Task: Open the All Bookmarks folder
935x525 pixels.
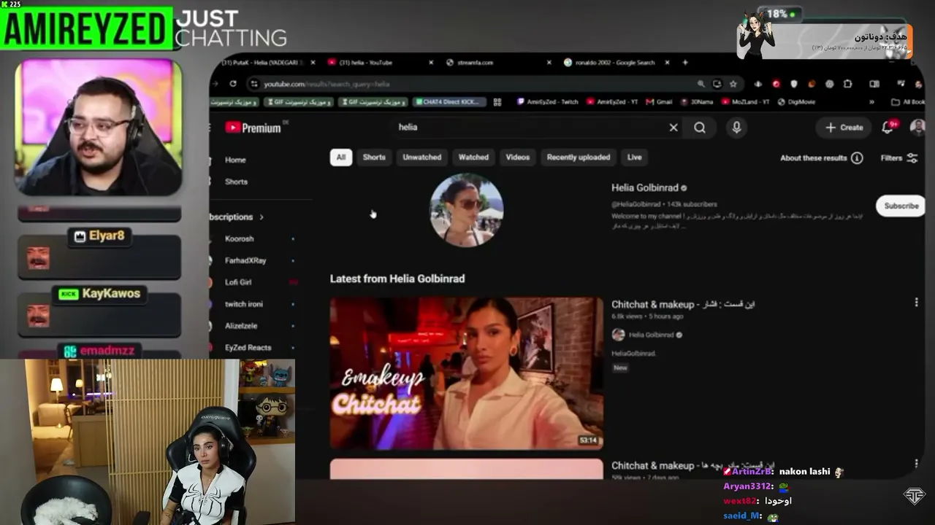Action: coord(908,102)
